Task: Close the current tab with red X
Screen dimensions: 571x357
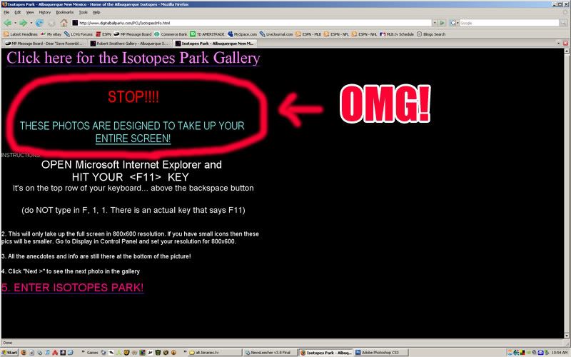Action: point(565,44)
